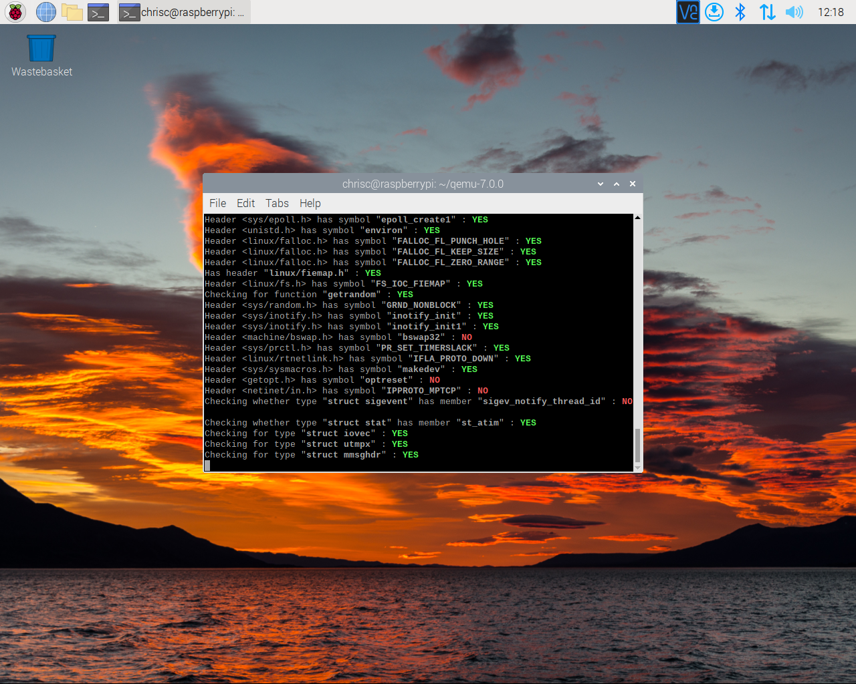This screenshot has width=856, height=684.
Task: Open the File Manager folder icon
Action: coord(72,12)
